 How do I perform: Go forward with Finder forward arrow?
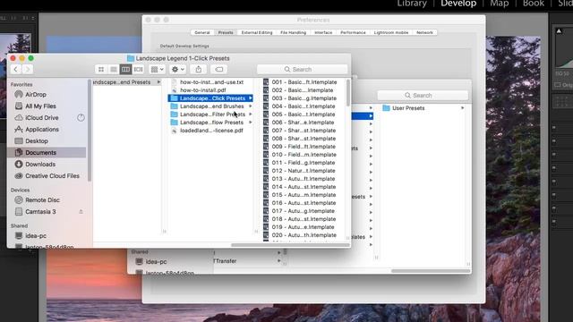pyautogui.click(x=28, y=69)
